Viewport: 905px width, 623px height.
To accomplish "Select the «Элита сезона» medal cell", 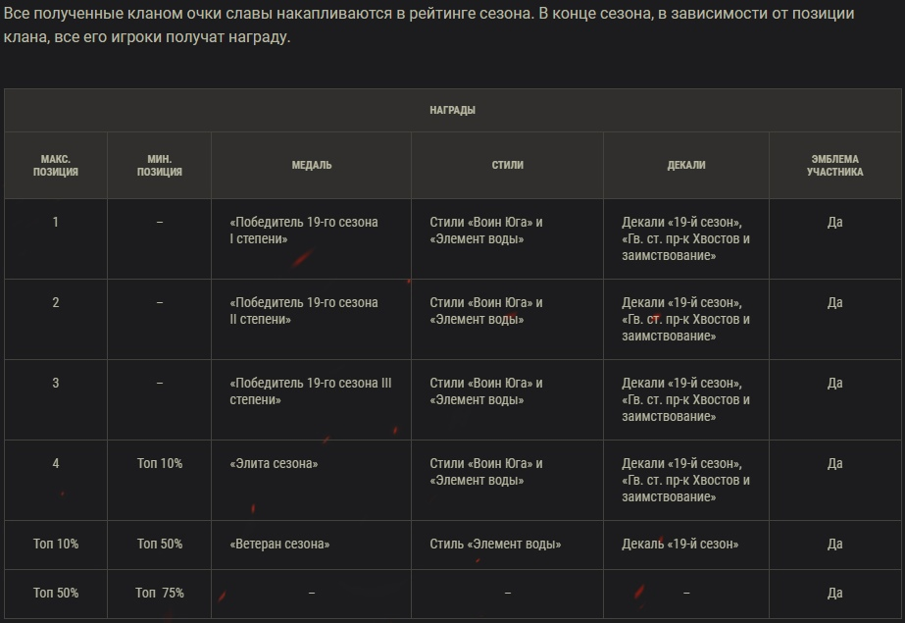I will 274,464.
